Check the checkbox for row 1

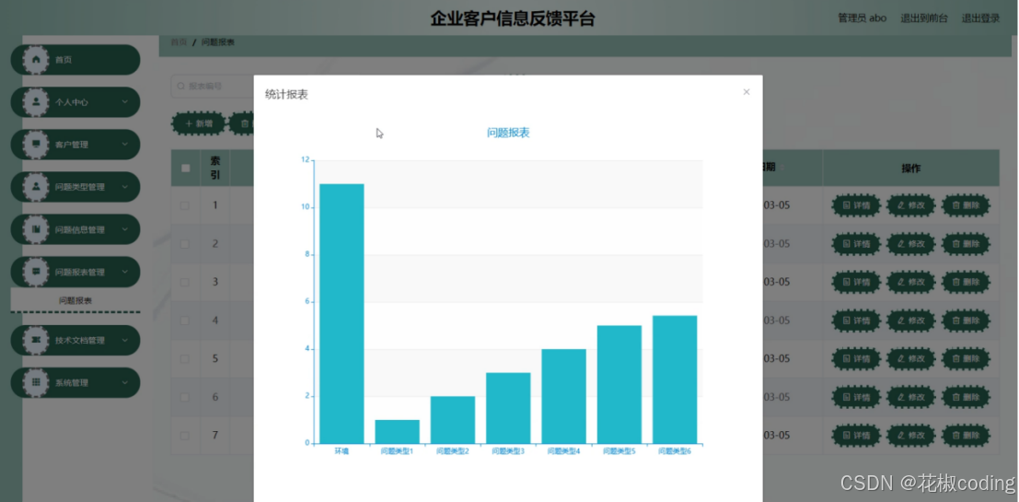coord(185,205)
